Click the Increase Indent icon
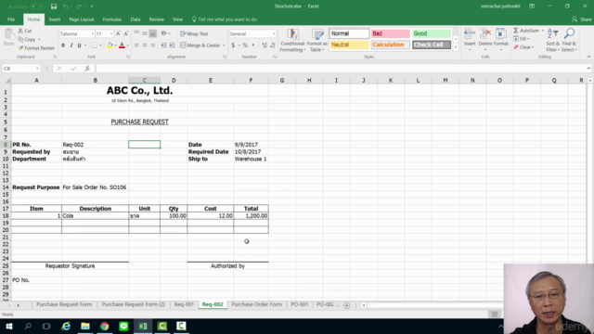Screen dimensions: 594x334 point(172,45)
